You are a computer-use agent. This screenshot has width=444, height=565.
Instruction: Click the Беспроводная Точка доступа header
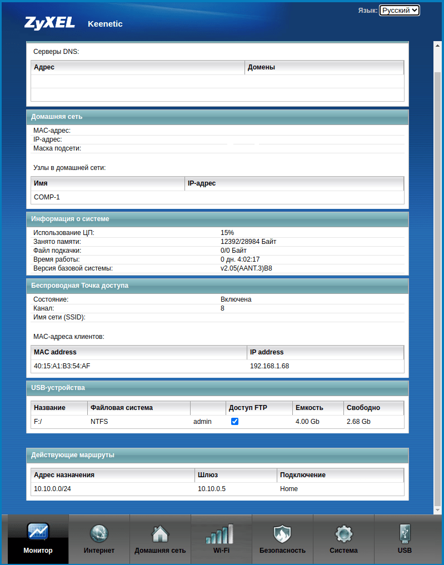(x=217, y=286)
